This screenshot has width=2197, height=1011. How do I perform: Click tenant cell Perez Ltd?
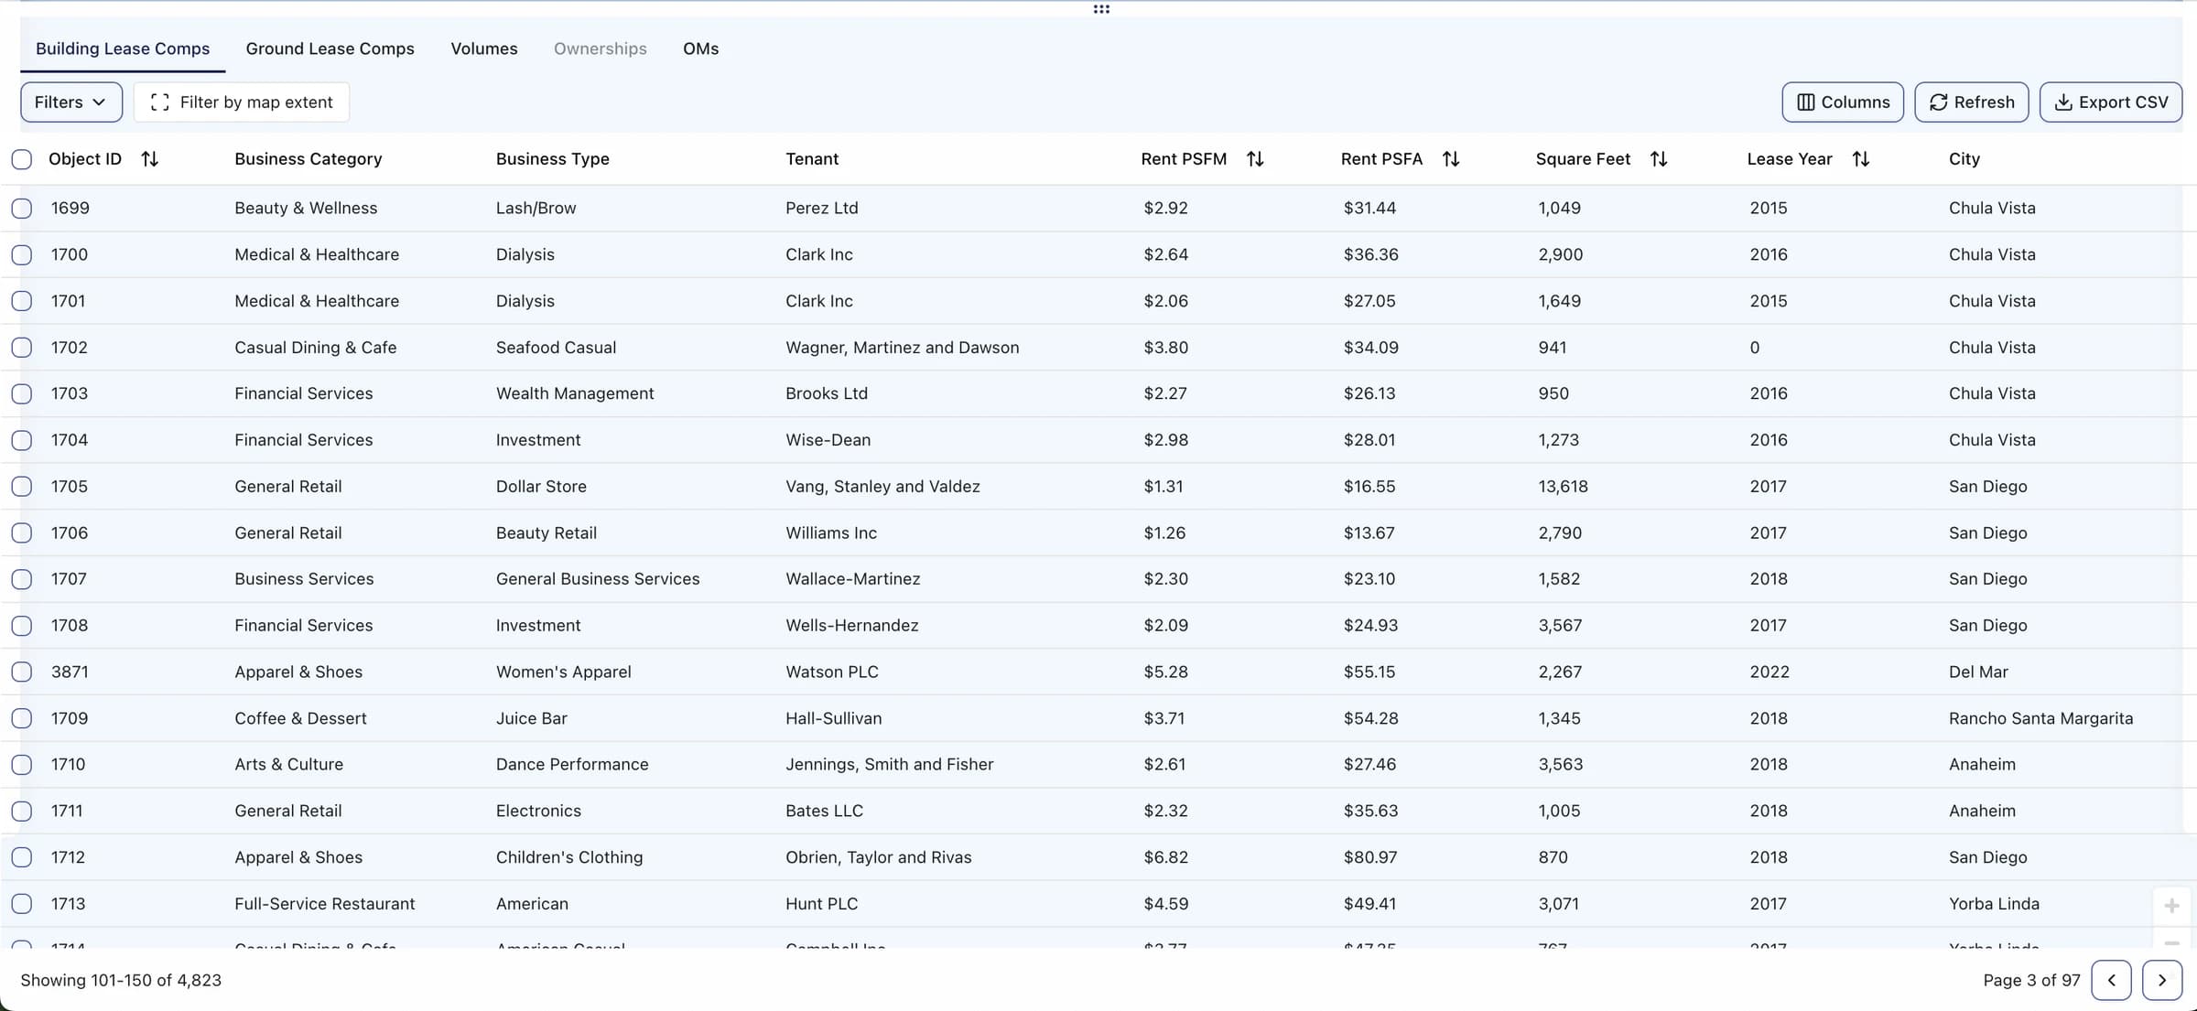tap(822, 209)
